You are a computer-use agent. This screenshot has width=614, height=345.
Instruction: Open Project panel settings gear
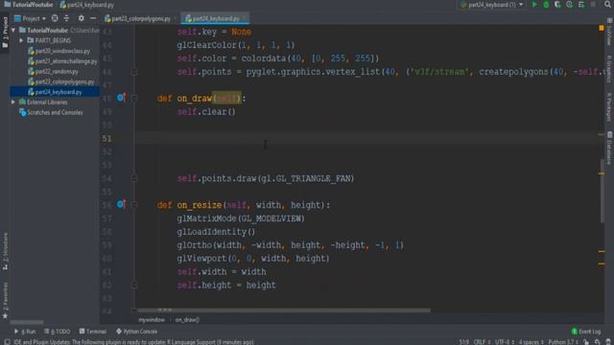click(x=81, y=18)
